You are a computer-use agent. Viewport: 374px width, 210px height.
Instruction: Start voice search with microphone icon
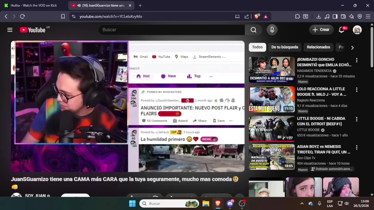(272, 30)
